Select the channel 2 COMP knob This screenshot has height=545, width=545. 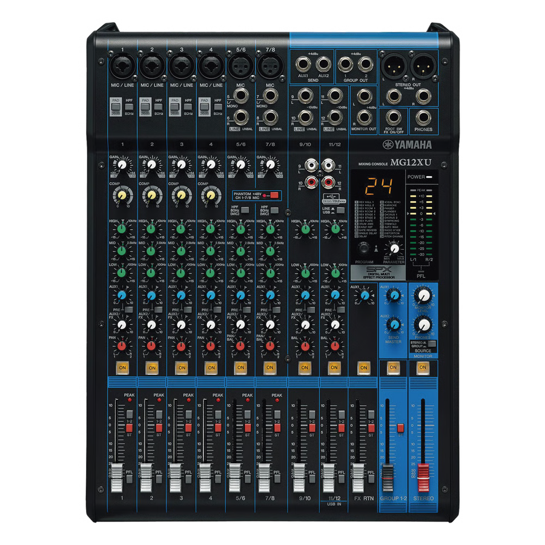tap(151, 196)
